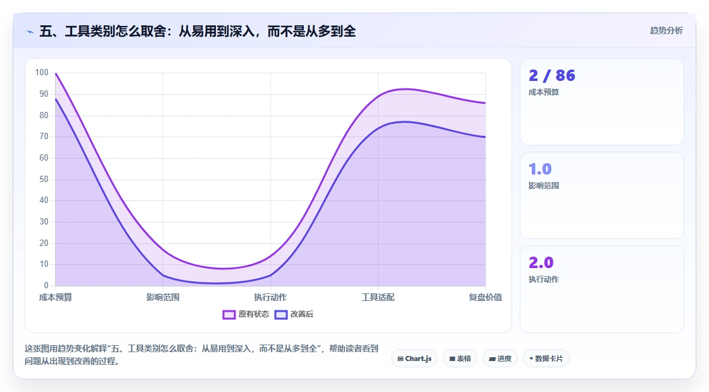Image resolution: width=709 pixels, height=392 pixels.
Task: Click the 数据卡片 tag pill
Action: click(546, 358)
